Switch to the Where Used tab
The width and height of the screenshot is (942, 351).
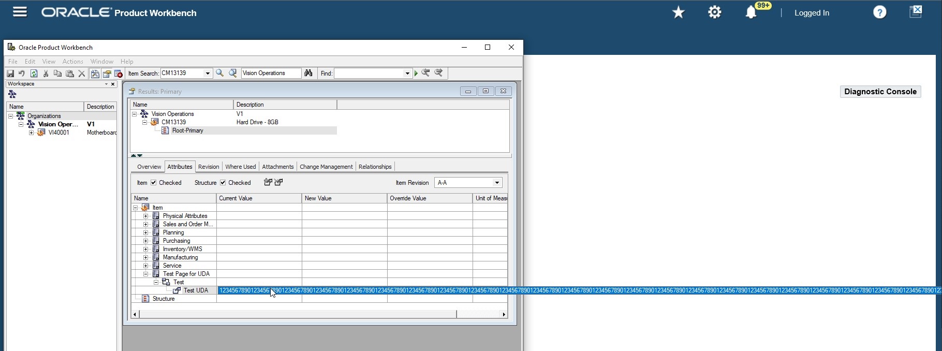tap(241, 167)
